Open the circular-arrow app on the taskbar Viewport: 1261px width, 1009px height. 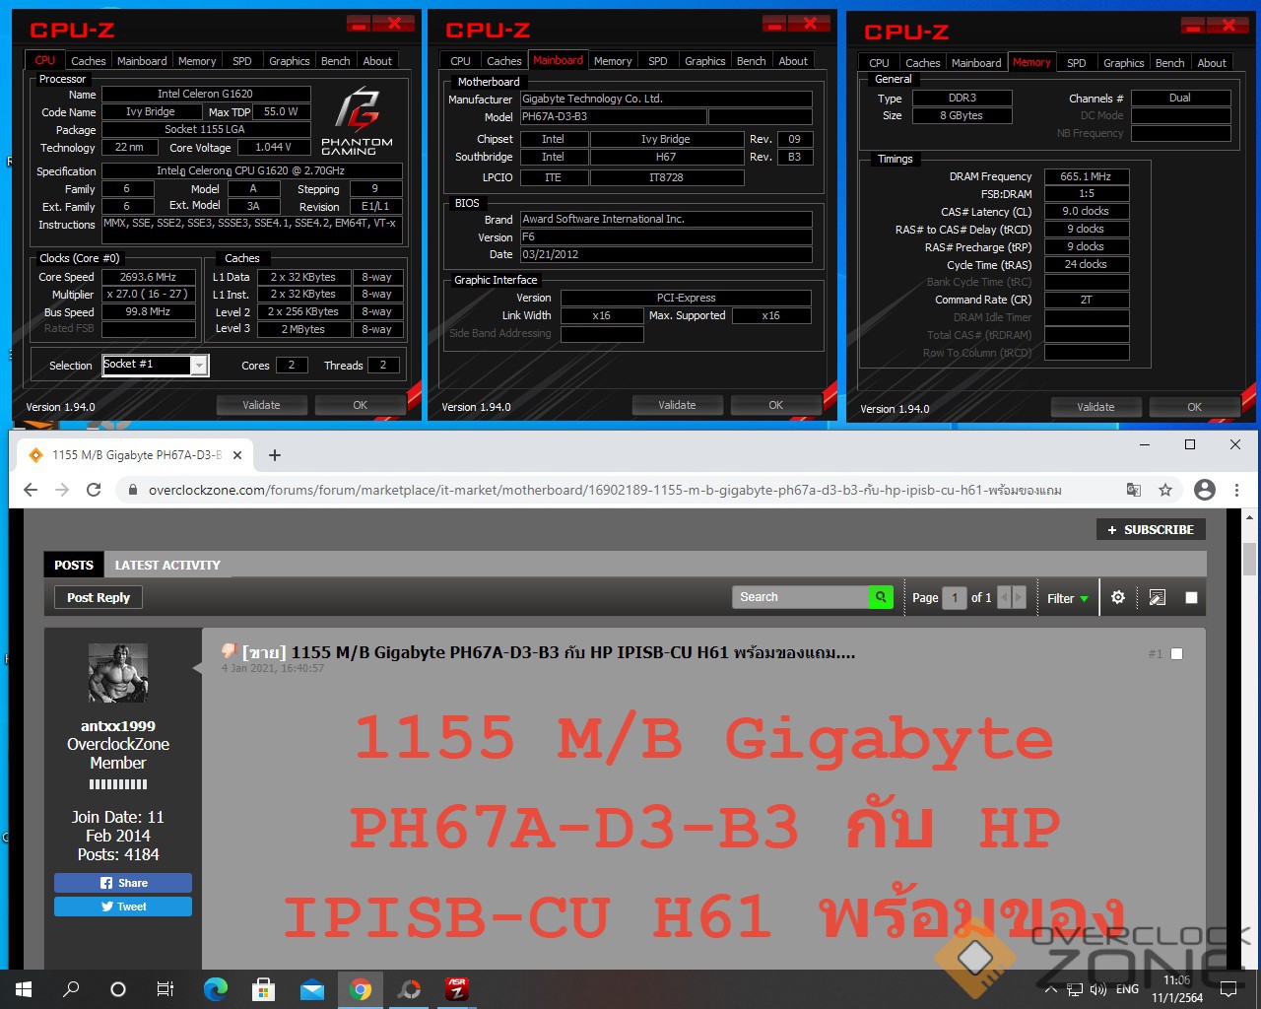click(409, 989)
